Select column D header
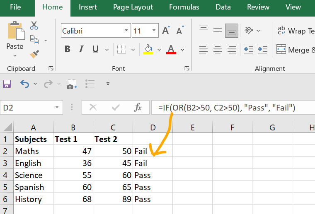The width and height of the screenshot is (315, 214). [x=153, y=127]
